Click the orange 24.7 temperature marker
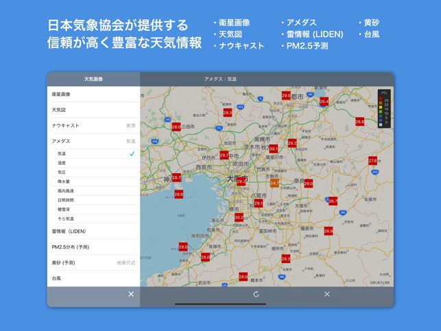This screenshot has height=331, width=441. [274, 183]
